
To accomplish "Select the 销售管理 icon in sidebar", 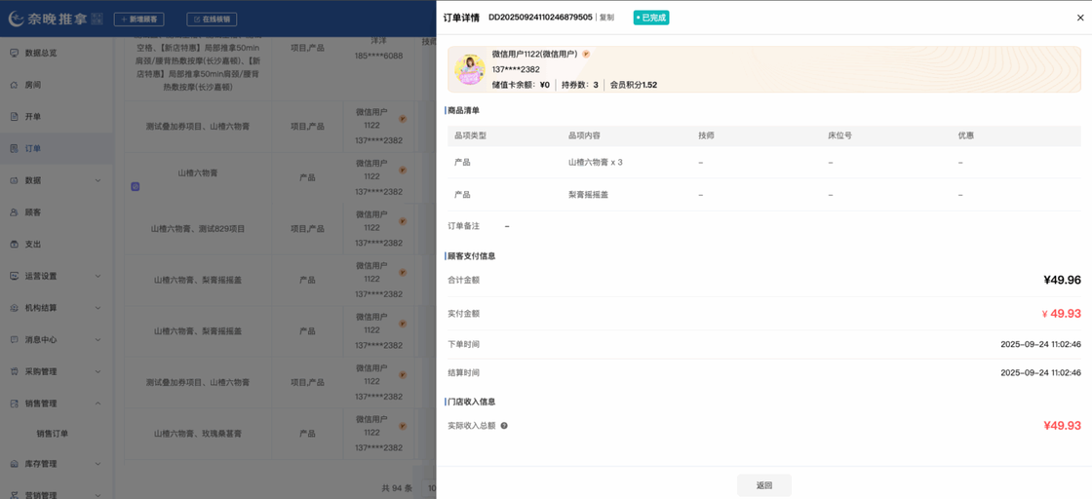I will pyautogui.click(x=14, y=403).
